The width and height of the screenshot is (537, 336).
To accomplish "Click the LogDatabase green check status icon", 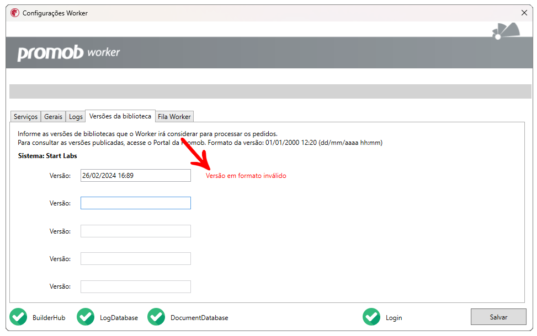I will (86, 317).
